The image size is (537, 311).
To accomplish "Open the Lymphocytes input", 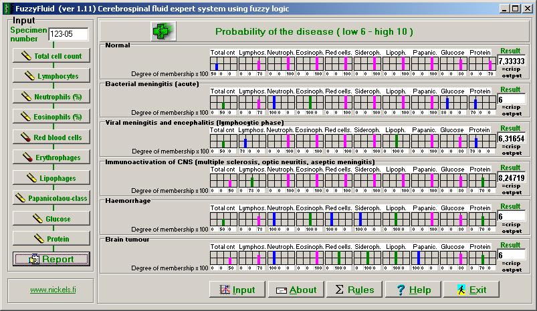I will coord(51,76).
